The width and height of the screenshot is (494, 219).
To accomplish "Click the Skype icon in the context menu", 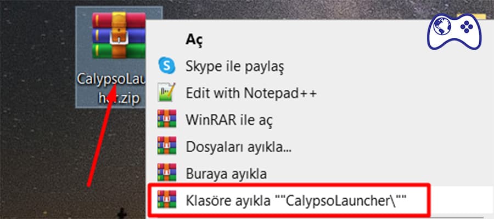I will [167, 65].
